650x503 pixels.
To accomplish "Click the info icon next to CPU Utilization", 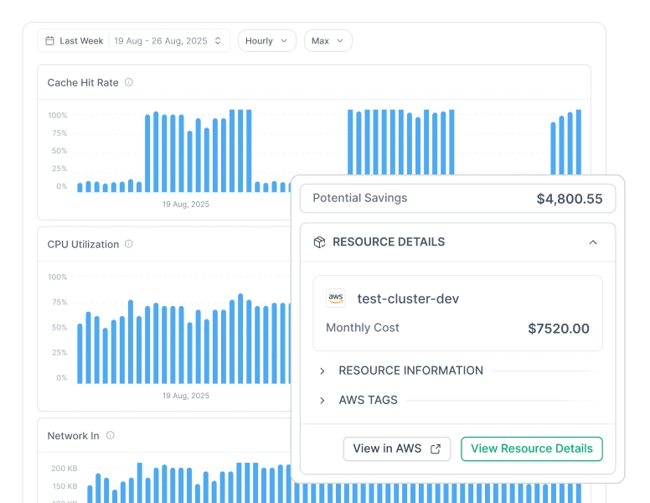I will click(x=129, y=244).
